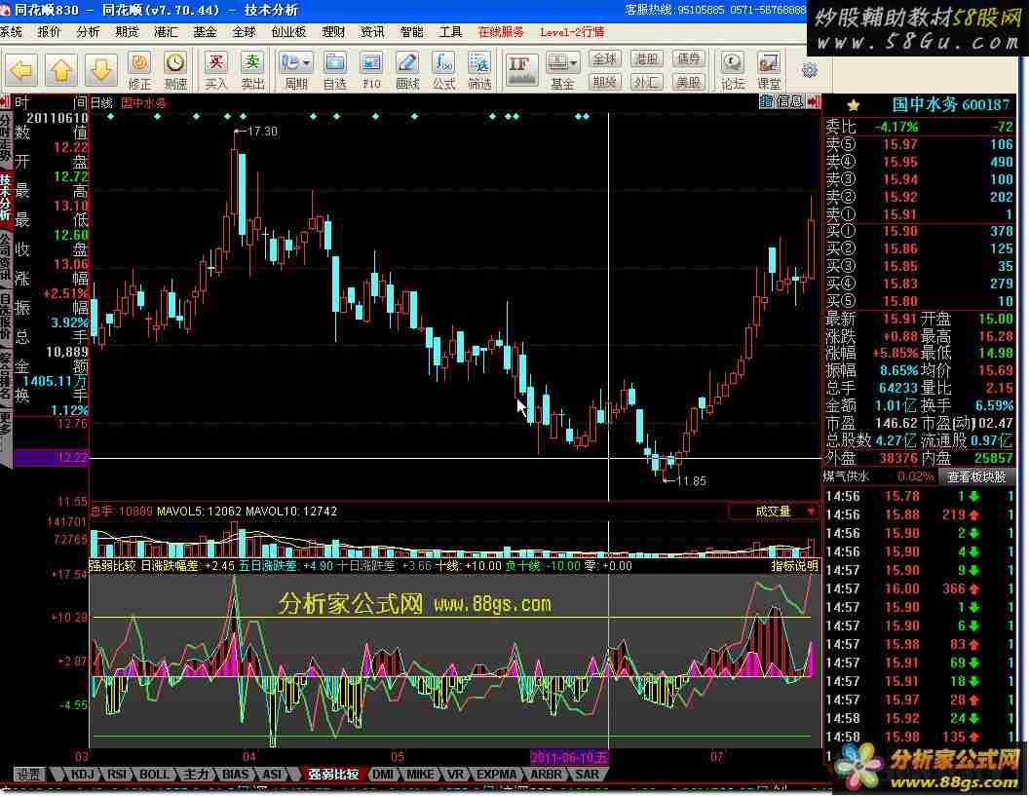Click the Level-2行情 link
Image resolution: width=1029 pixels, height=797 pixels.
pos(572,31)
